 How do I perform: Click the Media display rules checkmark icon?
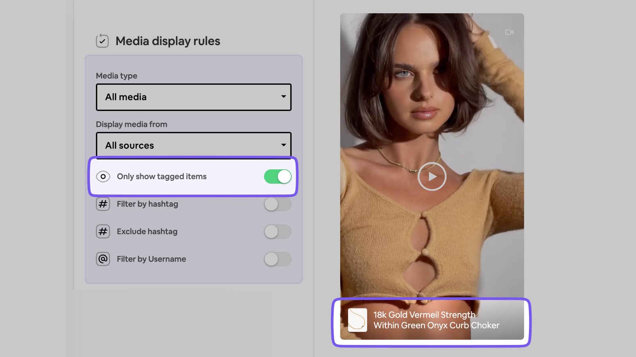102,41
